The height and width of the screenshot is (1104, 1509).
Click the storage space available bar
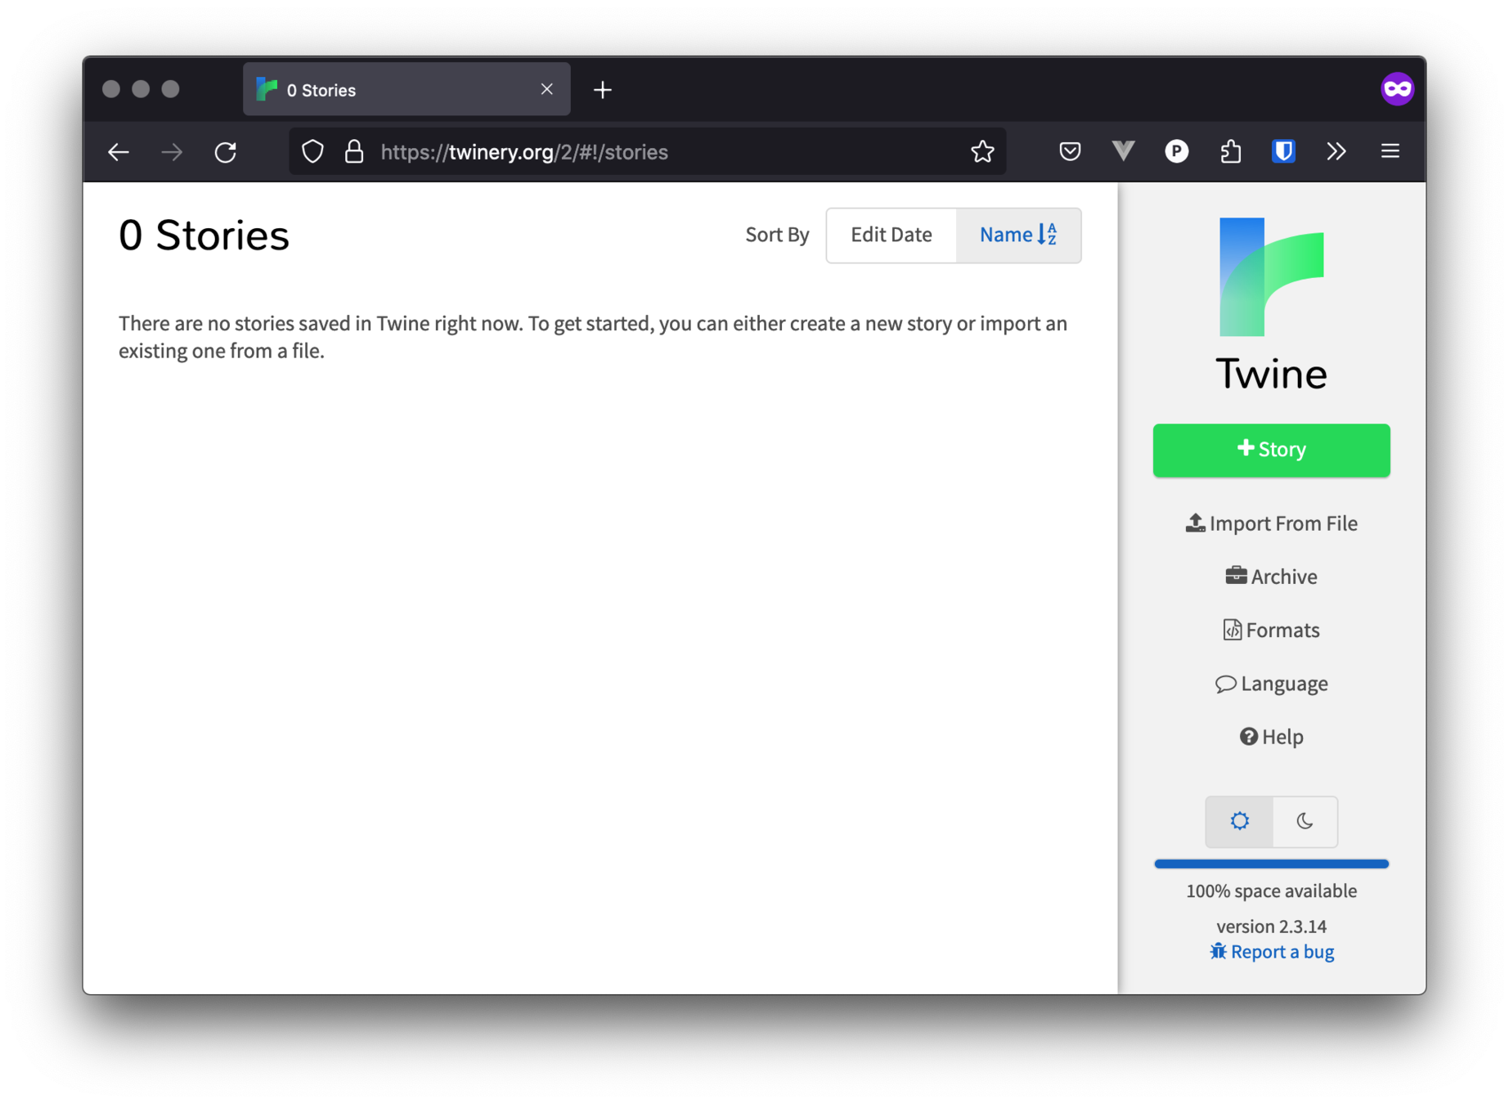[1271, 864]
